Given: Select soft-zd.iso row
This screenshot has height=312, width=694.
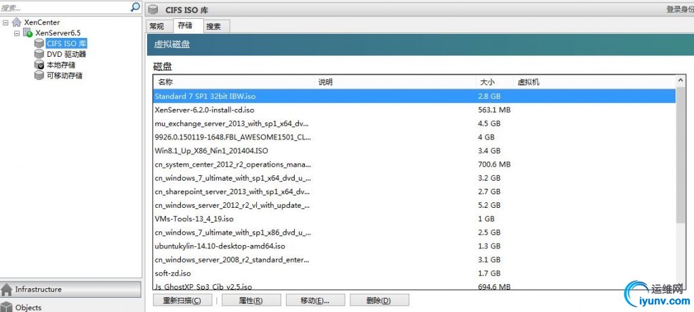Looking at the screenshot, I should [414, 273].
